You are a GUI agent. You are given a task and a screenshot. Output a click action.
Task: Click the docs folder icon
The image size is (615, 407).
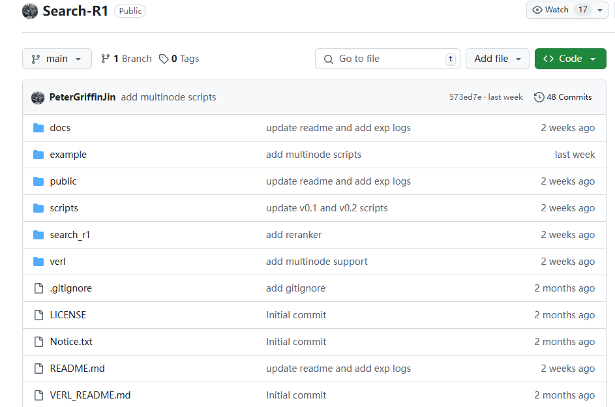point(38,128)
